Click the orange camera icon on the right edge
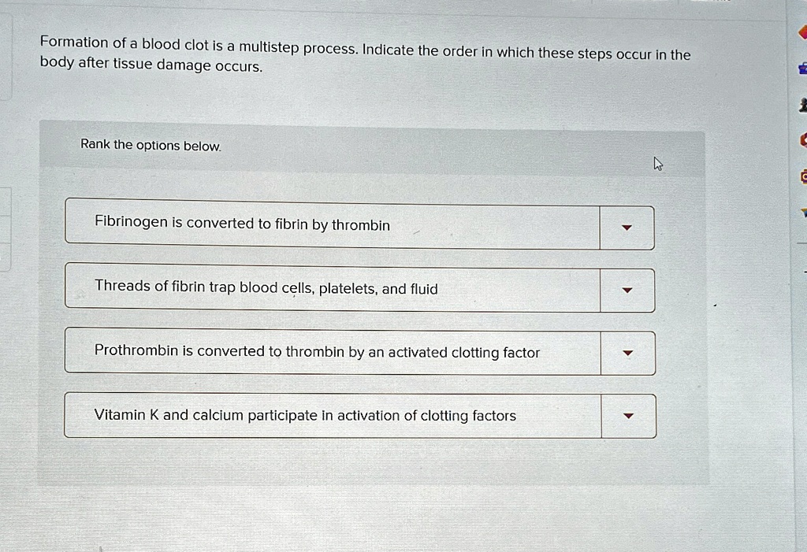 pos(802,177)
